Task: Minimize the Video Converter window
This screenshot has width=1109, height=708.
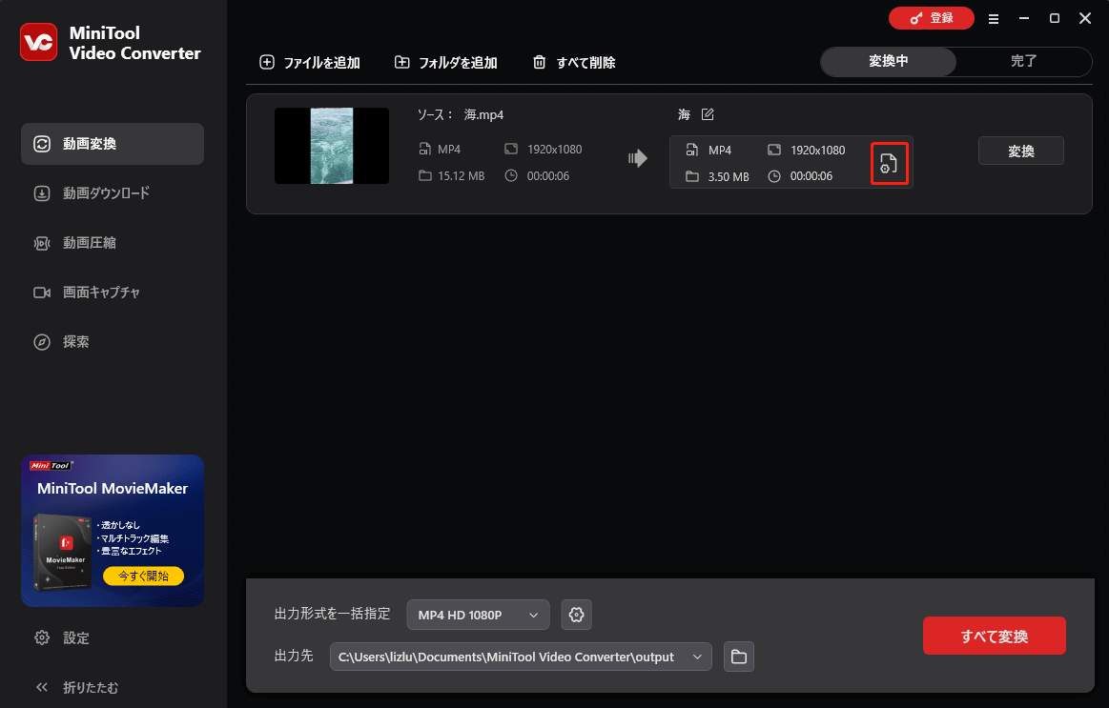Action: [1024, 18]
